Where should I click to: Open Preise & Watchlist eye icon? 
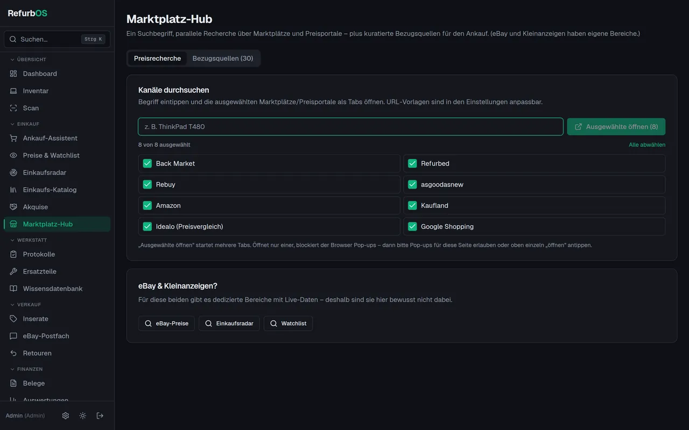[x=13, y=155]
